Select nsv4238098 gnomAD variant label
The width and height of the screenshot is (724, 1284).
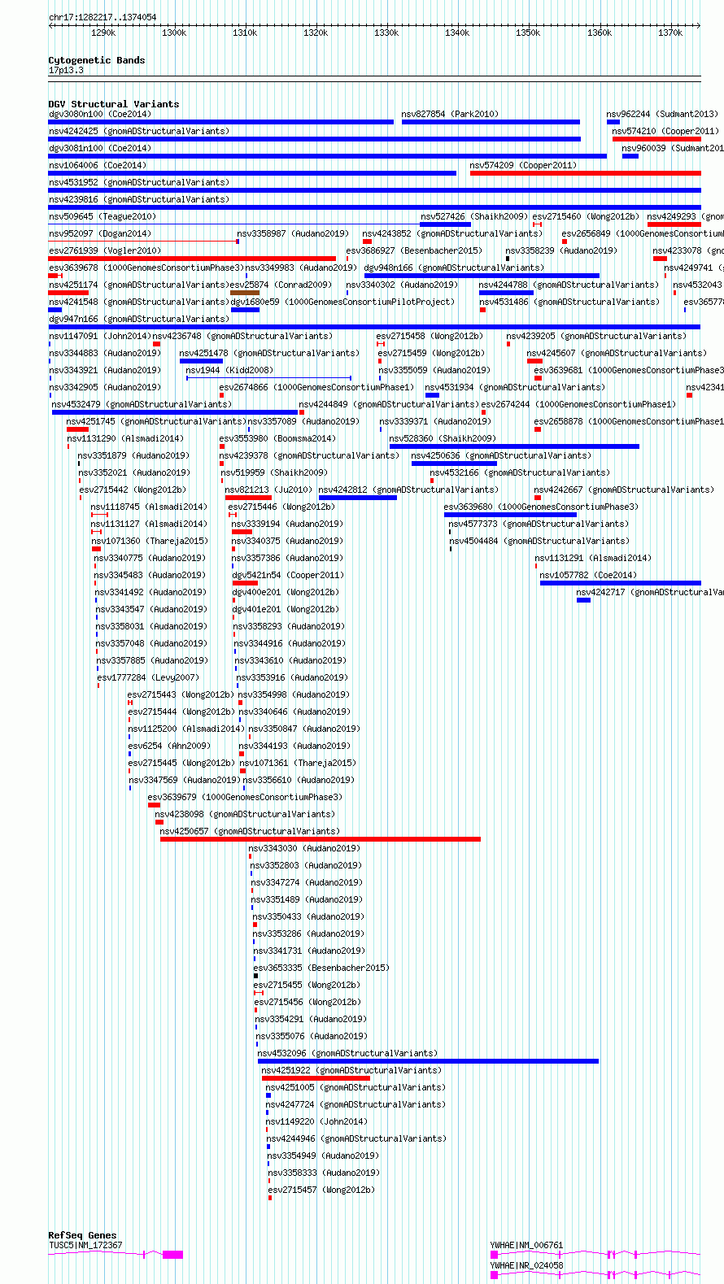tap(245, 814)
